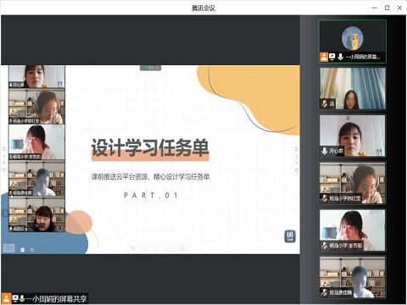Viewport: 407px width, 305px height.
Task: Select the 杨浩小学 headset participant video tile
Action: click(x=353, y=183)
